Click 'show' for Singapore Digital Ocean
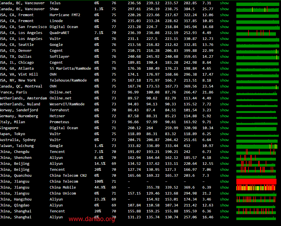Screen dimensions: 281x226 pyautogui.click(x=224, y=128)
